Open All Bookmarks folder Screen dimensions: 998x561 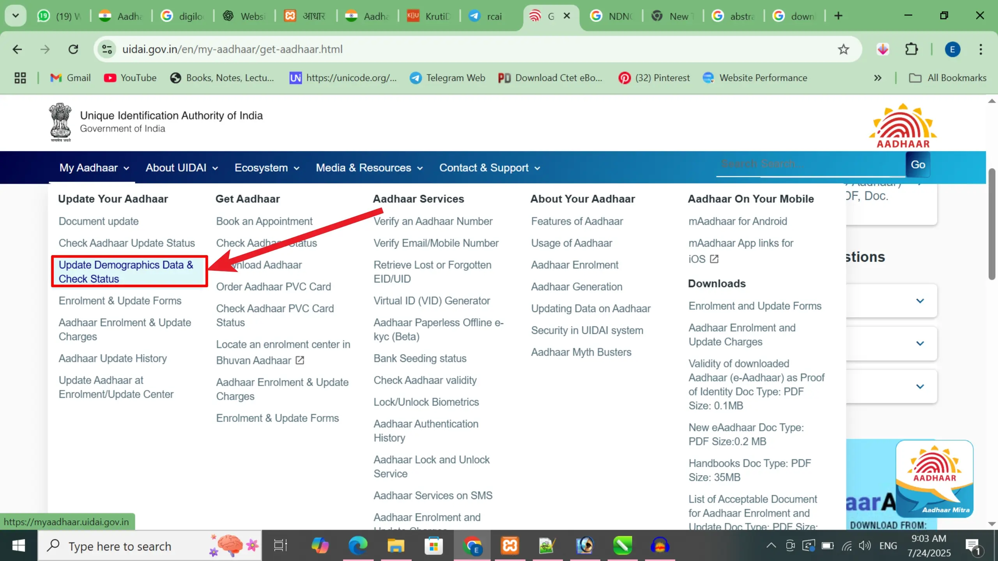click(x=948, y=78)
